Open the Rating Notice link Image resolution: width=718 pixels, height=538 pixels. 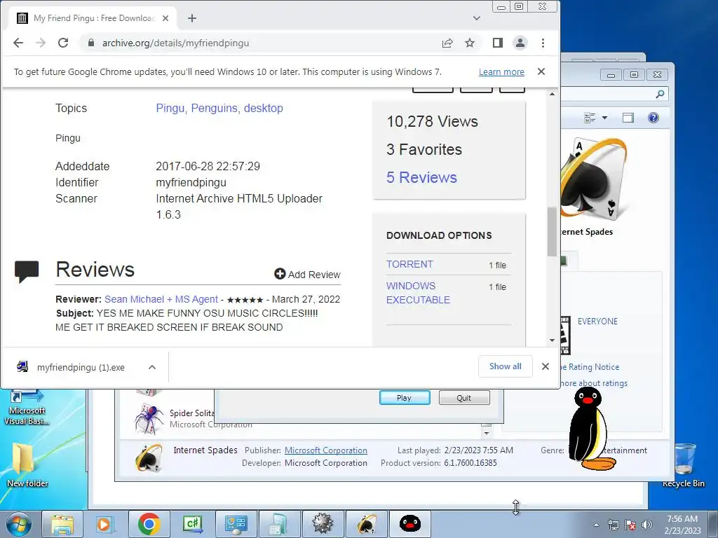[590, 367]
